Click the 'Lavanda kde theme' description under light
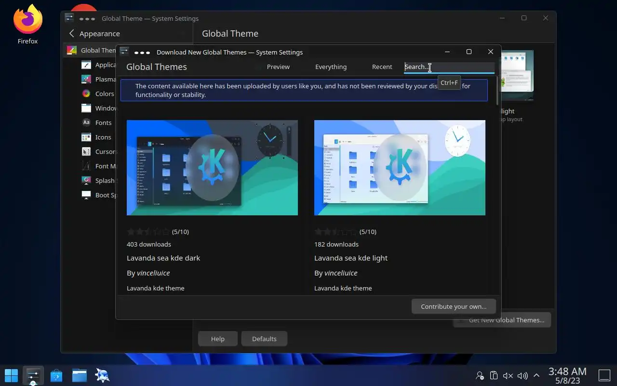 coord(343,288)
